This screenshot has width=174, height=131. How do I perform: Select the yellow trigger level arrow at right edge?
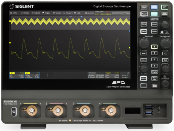(x=129, y=48)
